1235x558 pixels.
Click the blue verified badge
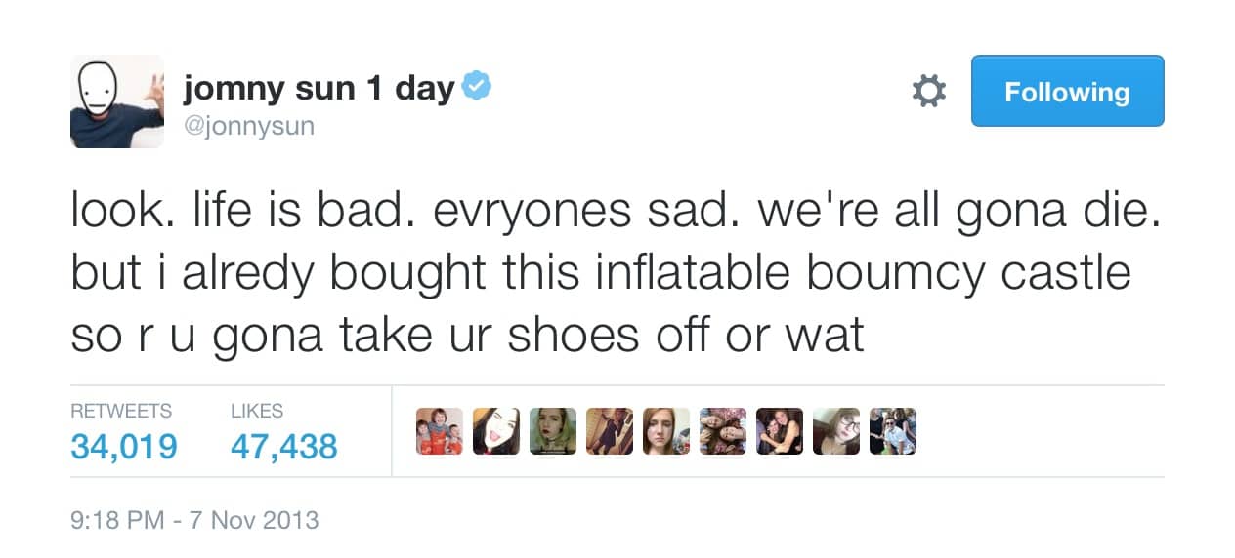[475, 88]
